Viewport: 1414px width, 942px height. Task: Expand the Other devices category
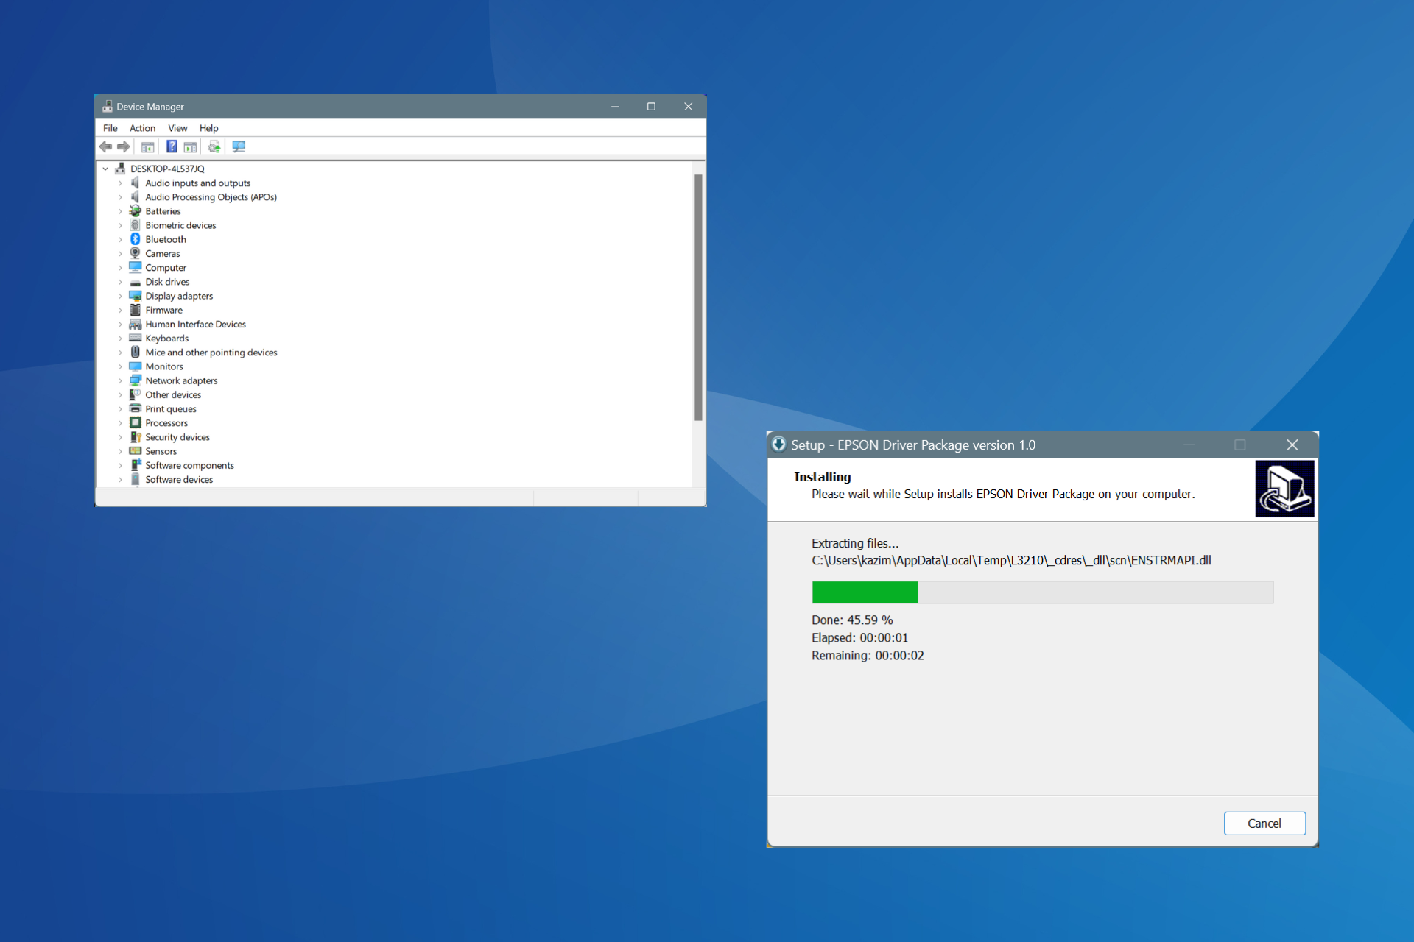[121, 394]
